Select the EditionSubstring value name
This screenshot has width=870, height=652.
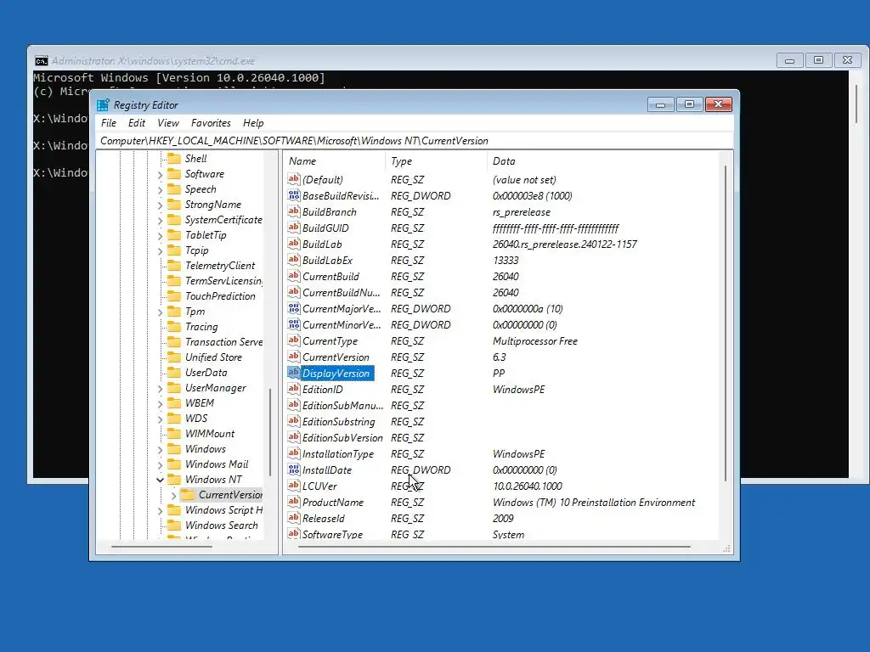pos(338,421)
